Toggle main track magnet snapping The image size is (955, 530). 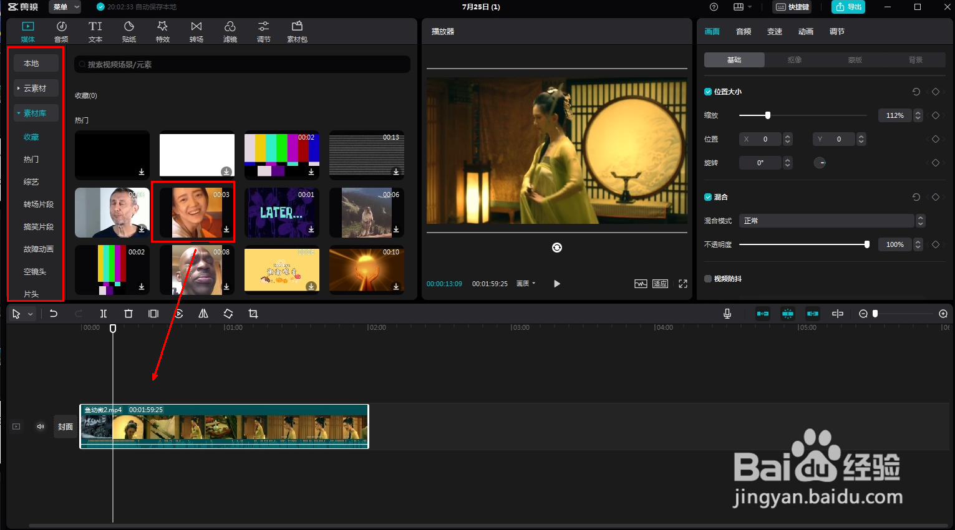[763, 314]
